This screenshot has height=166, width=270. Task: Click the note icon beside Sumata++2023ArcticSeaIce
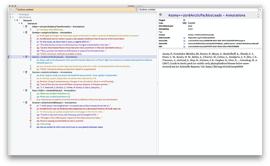(x=26, y=32)
